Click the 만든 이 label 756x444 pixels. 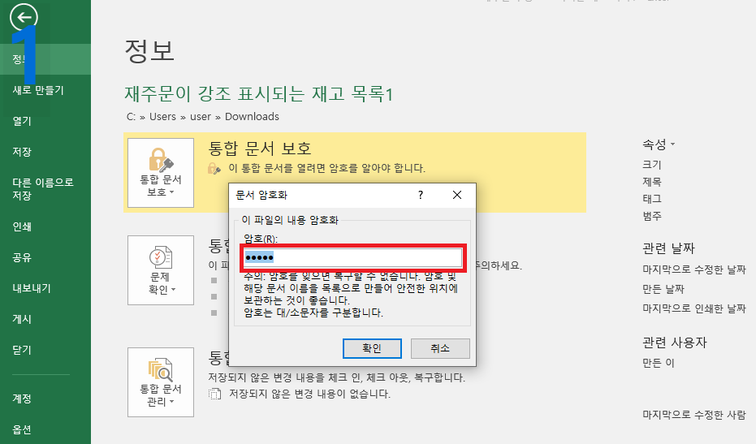[x=658, y=363]
